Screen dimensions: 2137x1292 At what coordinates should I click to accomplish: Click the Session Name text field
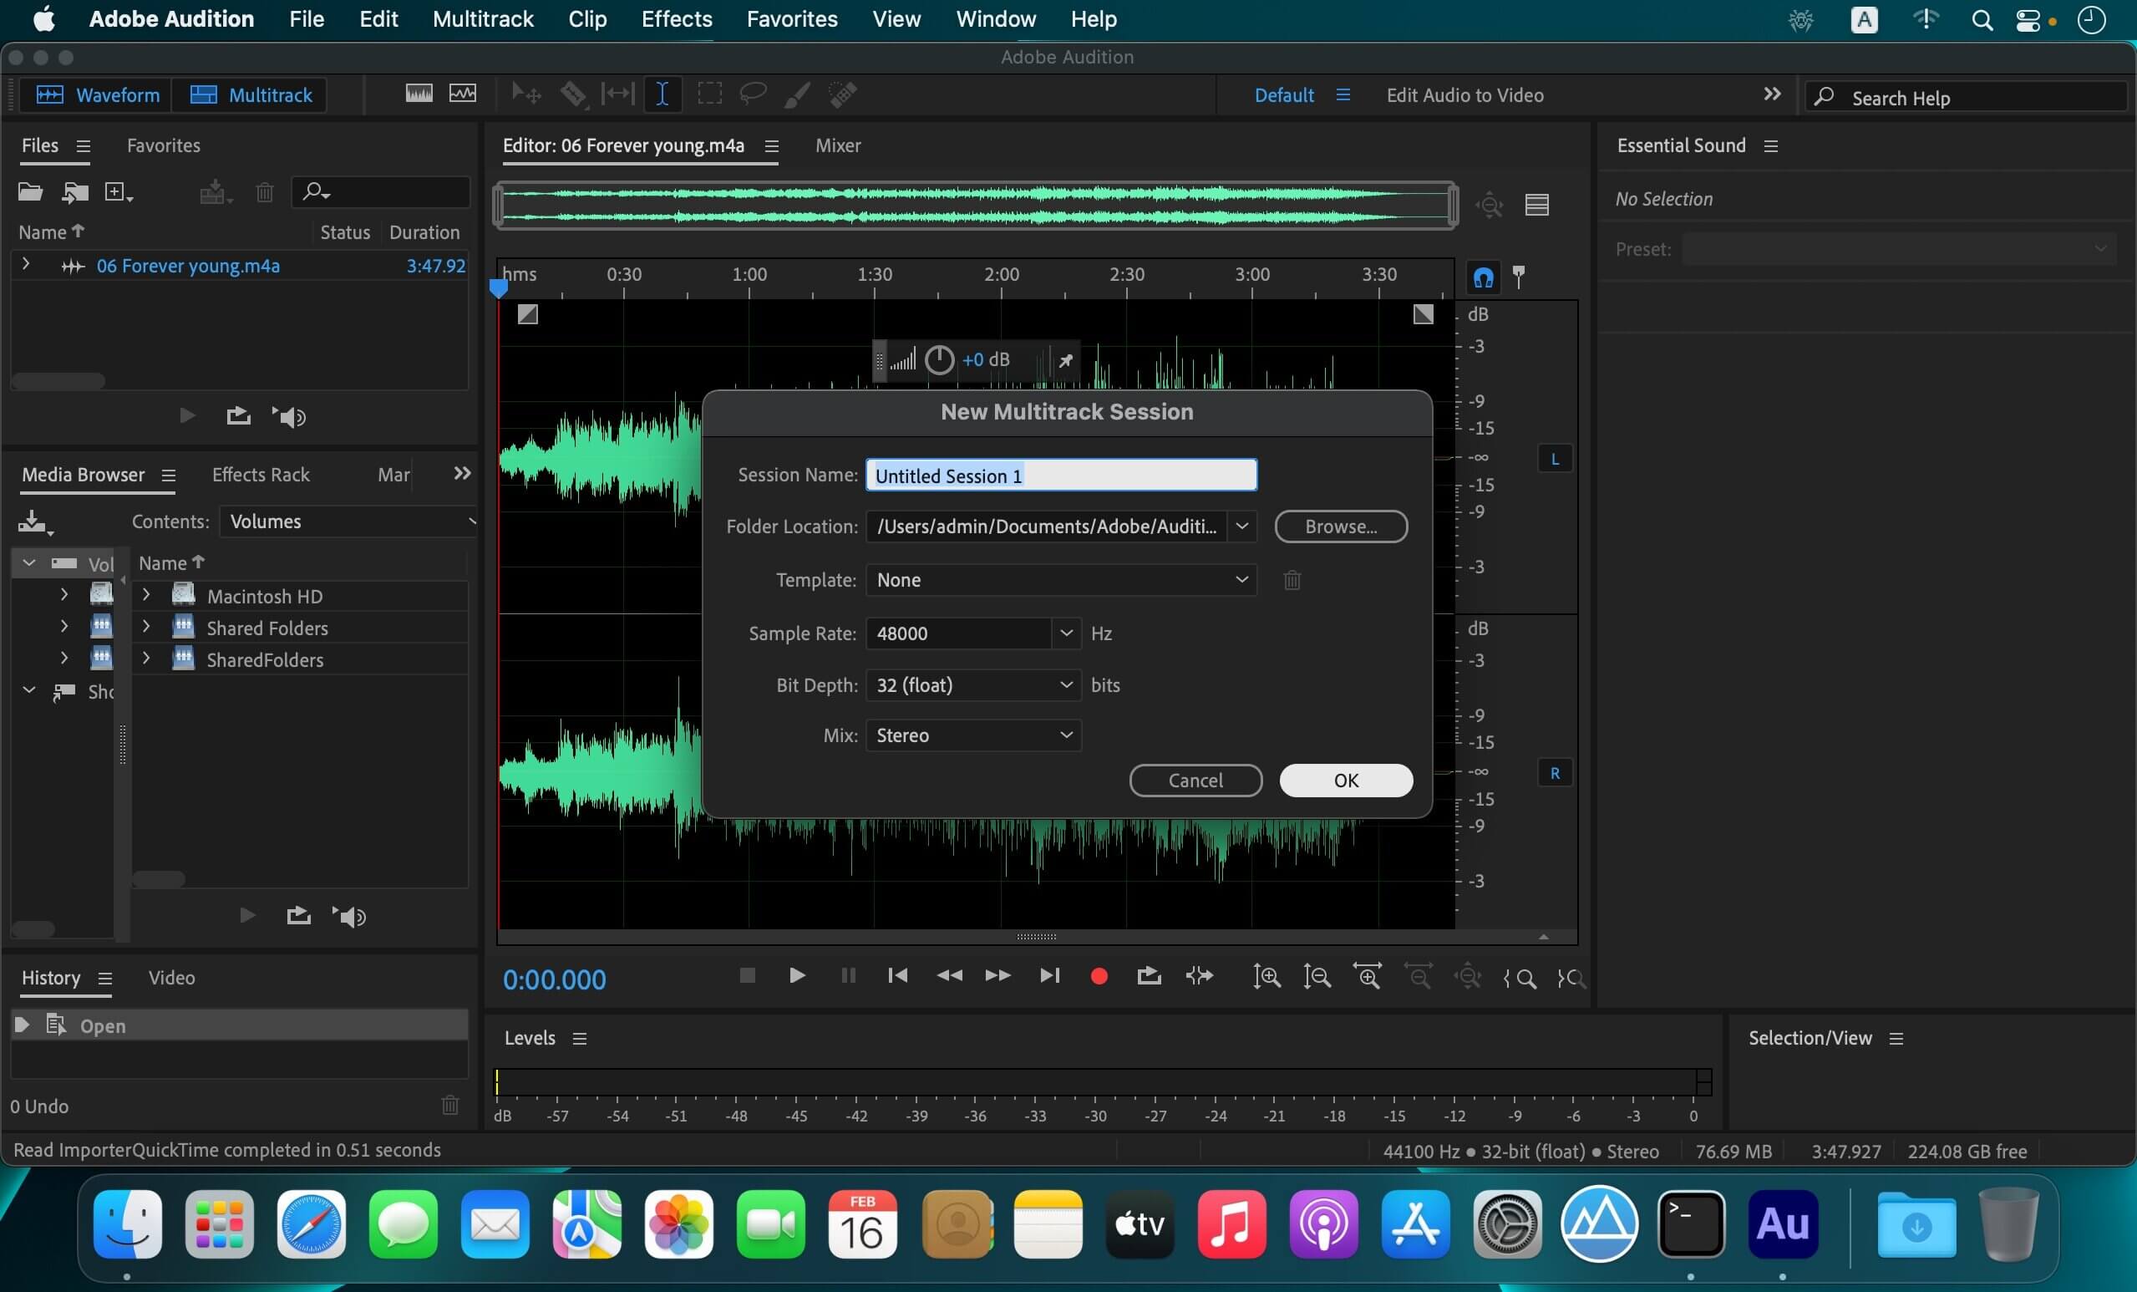pyautogui.click(x=1061, y=476)
